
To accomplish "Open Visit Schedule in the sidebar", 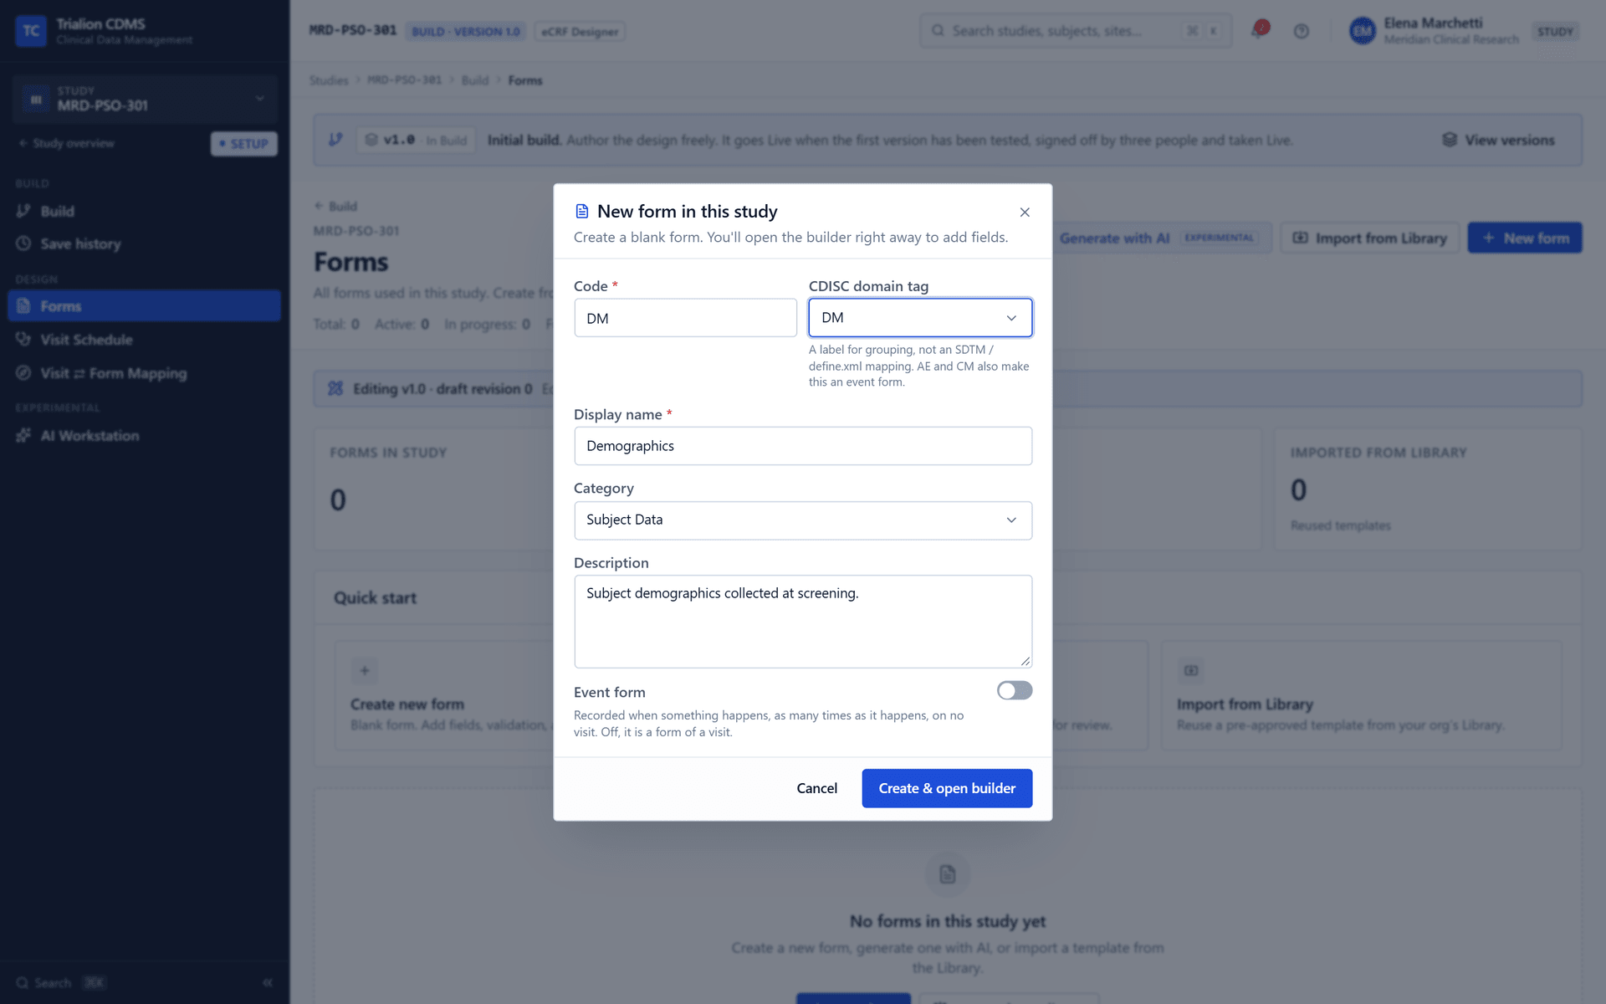I will [145, 340].
